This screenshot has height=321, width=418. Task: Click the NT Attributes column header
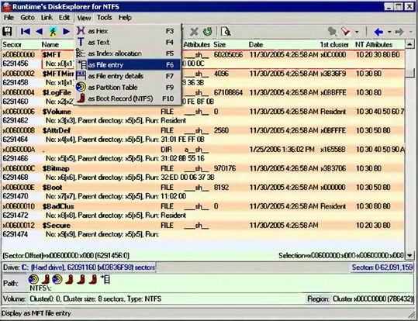tap(374, 44)
